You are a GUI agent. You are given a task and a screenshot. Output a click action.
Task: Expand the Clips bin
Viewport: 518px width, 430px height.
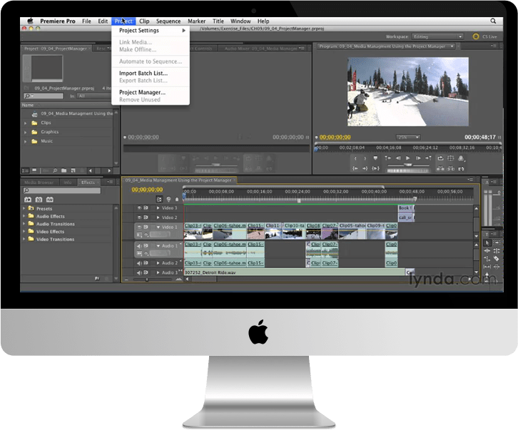click(26, 123)
